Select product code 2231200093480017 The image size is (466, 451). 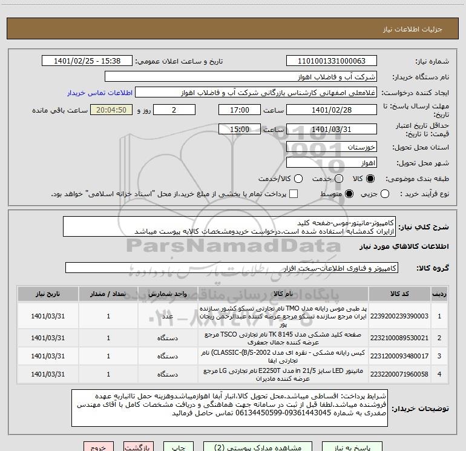[399, 356]
